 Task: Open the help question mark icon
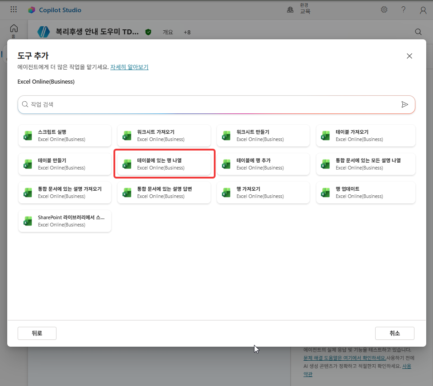pyautogui.click(x=404, y=9)
